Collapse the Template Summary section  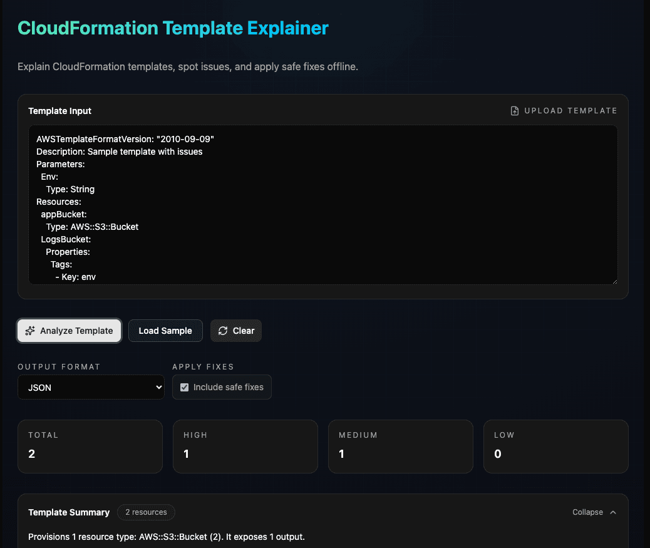pos(593,512)
